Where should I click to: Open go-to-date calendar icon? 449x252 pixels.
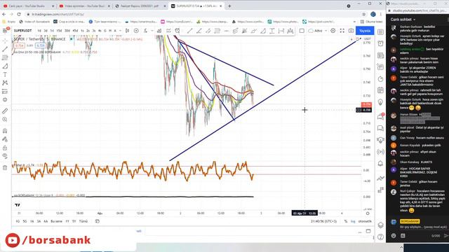point(98,221)
